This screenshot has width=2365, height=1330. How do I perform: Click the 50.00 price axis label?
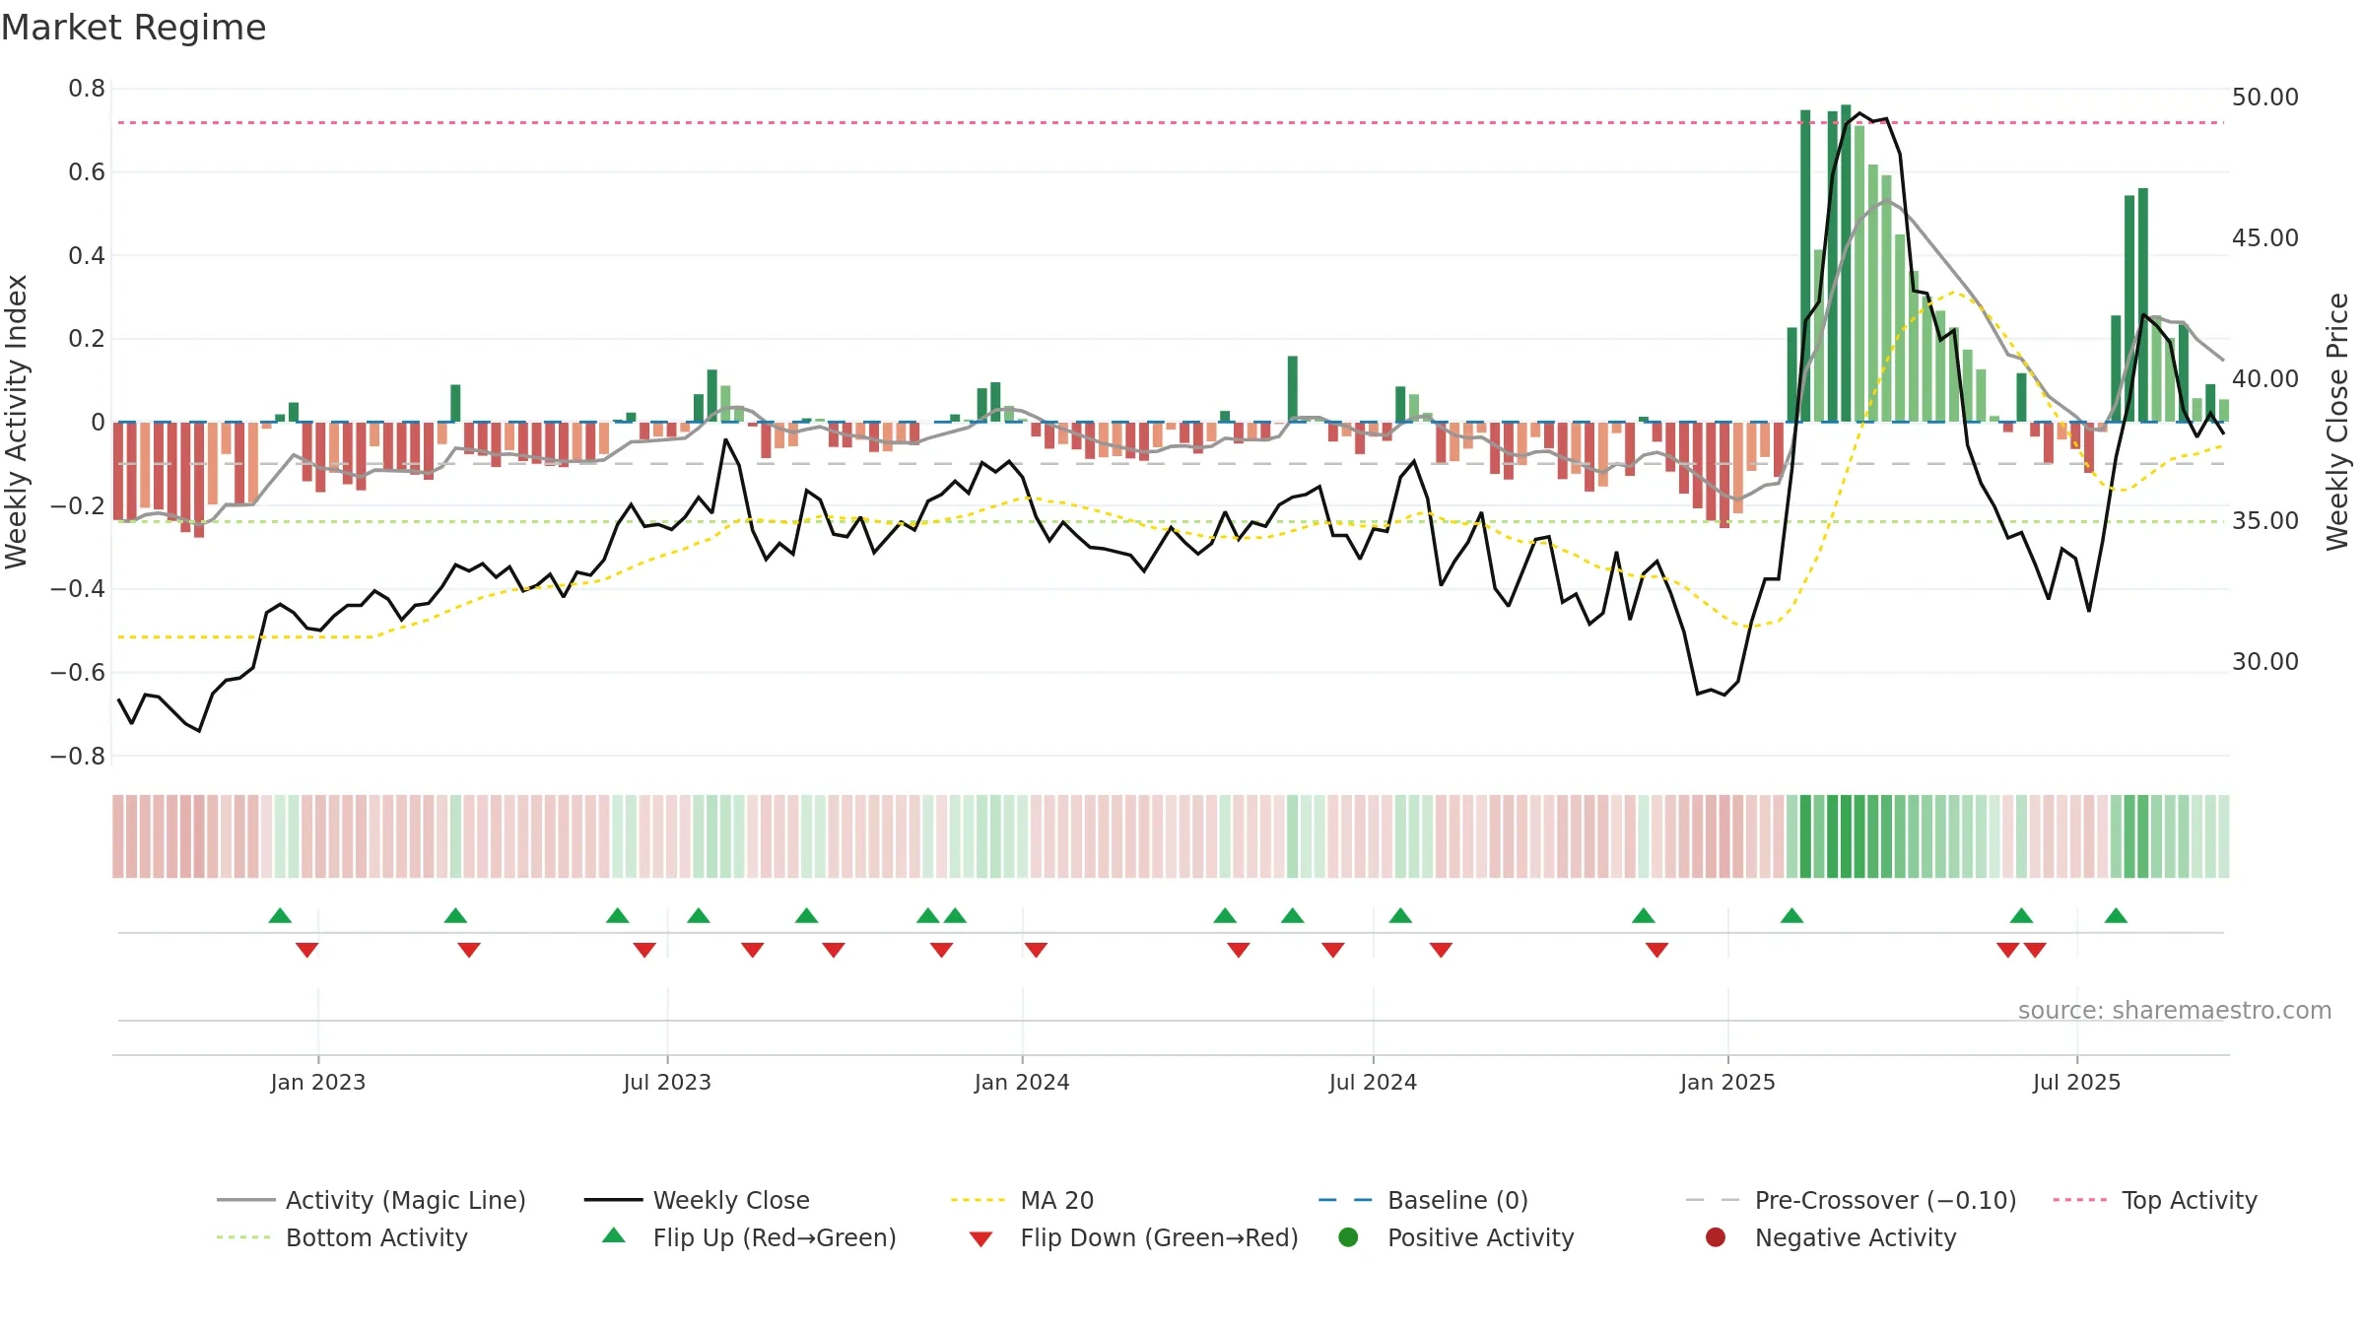tap(2265, 98)
